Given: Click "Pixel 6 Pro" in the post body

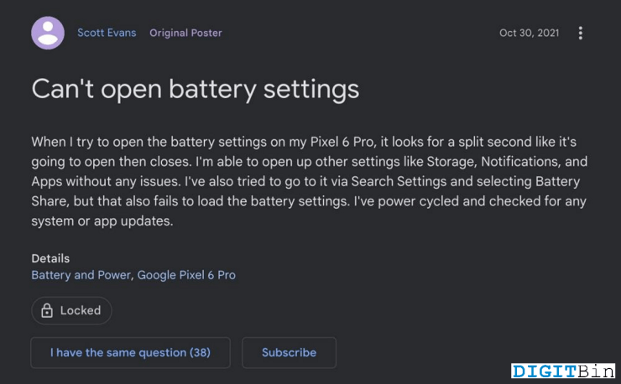Looking at the screenshot, I should pyautogui.click(x=342, y=142).
